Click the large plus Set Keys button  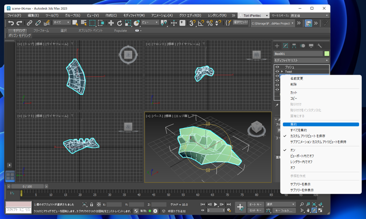pos(240,207)
